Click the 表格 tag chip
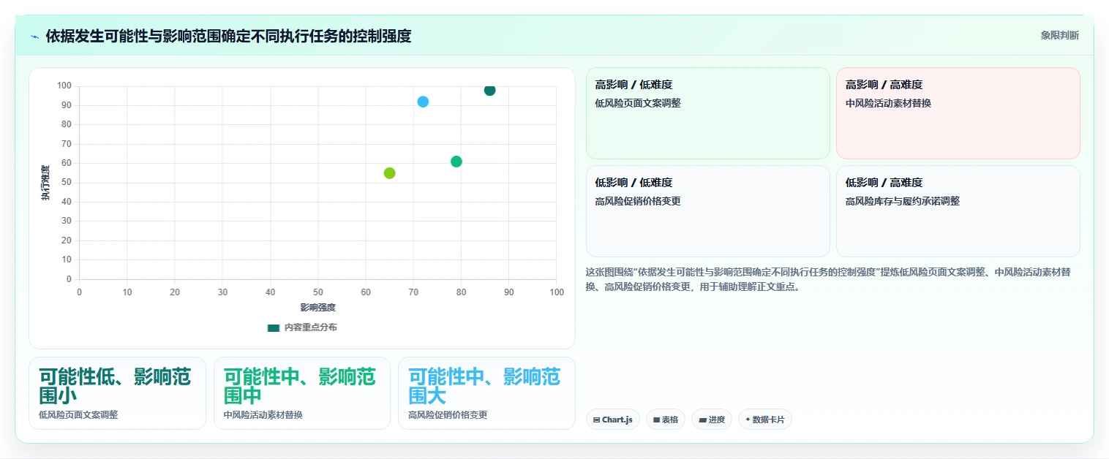The image size is (1109, 459). tap(666, 420)
